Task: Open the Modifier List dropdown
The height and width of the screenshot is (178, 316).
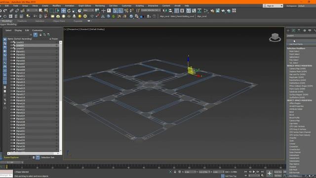Action: (301, 41)
